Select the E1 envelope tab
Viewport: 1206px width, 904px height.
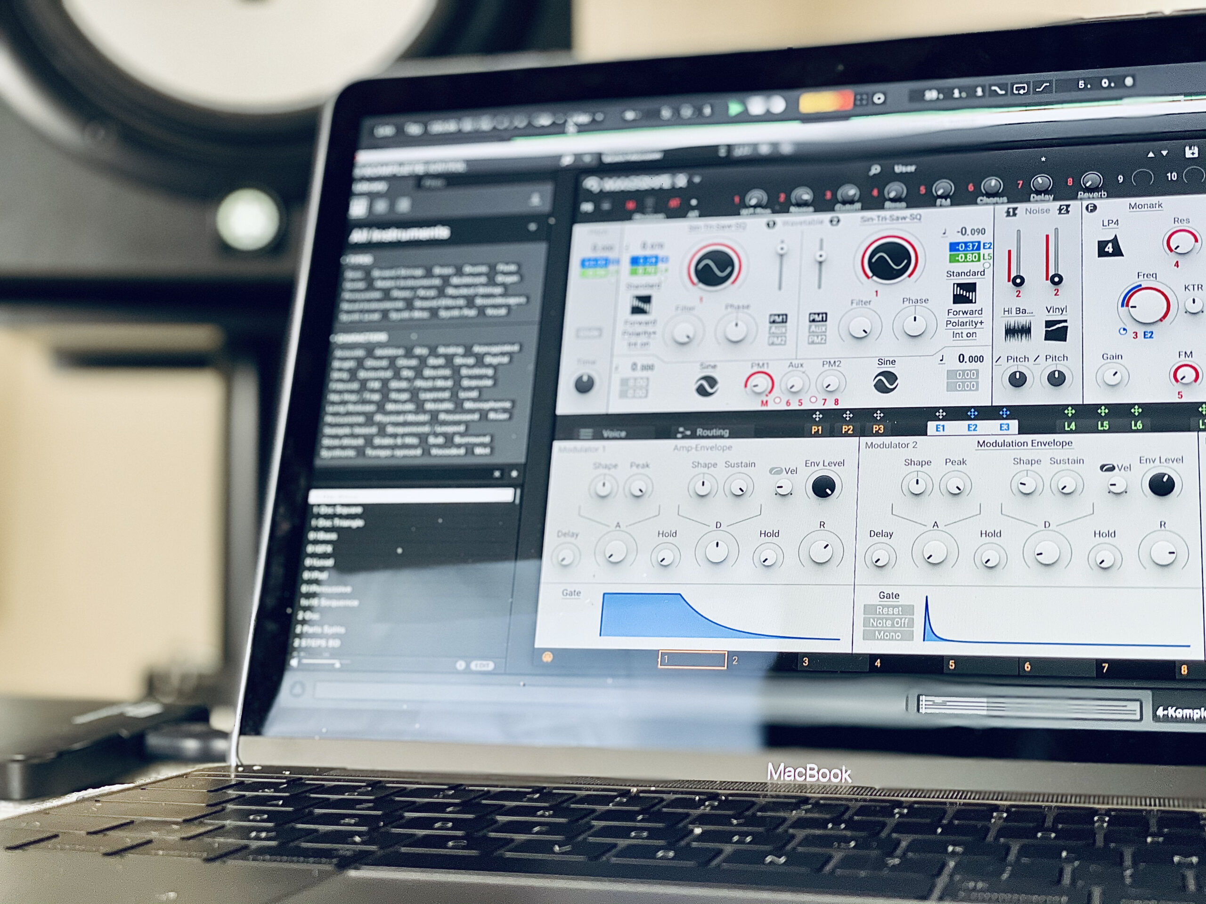pyautogui.click(x=940, y=428)
